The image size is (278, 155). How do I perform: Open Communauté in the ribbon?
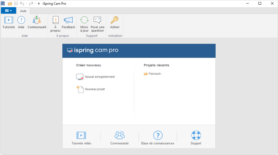pos(37,22)
